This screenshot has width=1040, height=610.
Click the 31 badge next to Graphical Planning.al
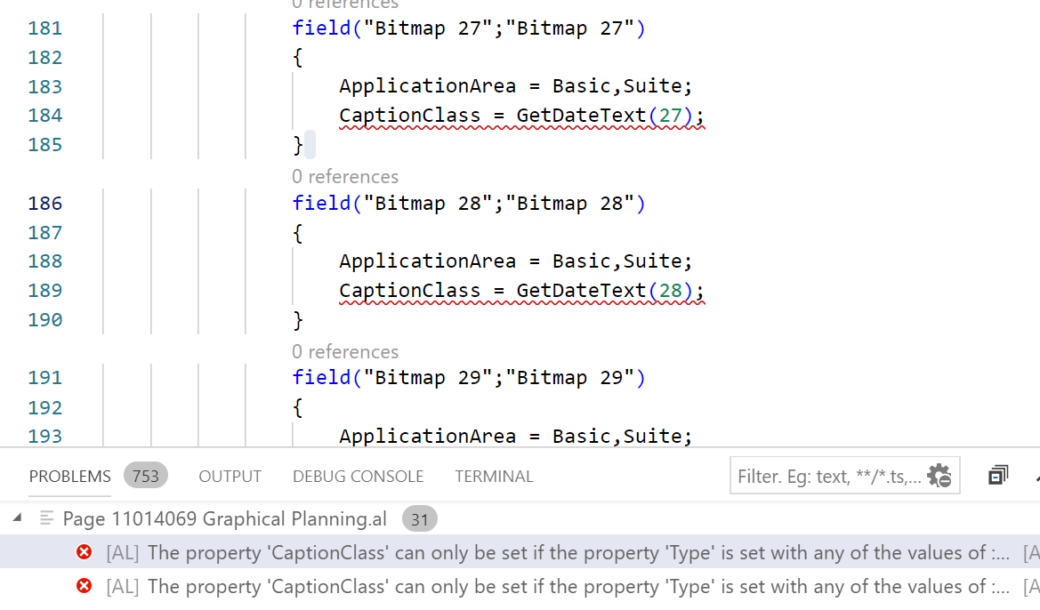419,518
